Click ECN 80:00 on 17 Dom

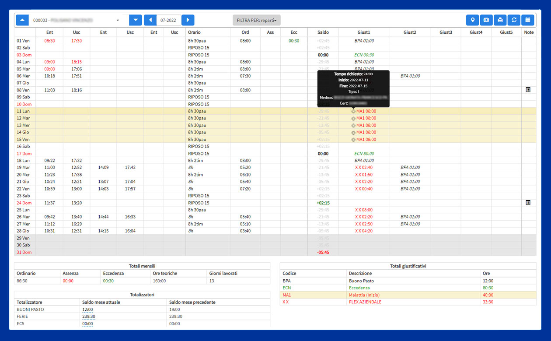click(364, 154)
